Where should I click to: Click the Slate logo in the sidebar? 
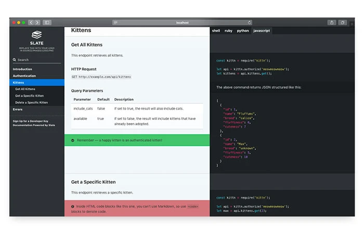tap(36, 37)
